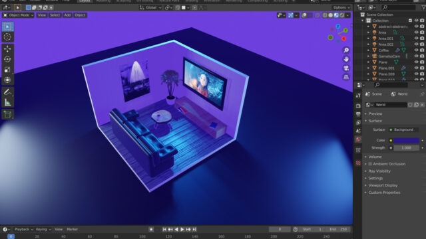
Task: Open the Add menu in viewport header
Action: (67, 15)
